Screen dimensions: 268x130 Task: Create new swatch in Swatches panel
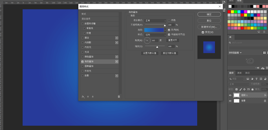click(259, 32)
